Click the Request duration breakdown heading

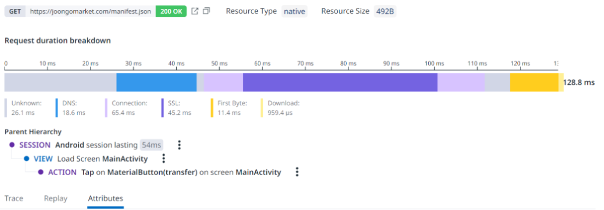pos(58,40)
